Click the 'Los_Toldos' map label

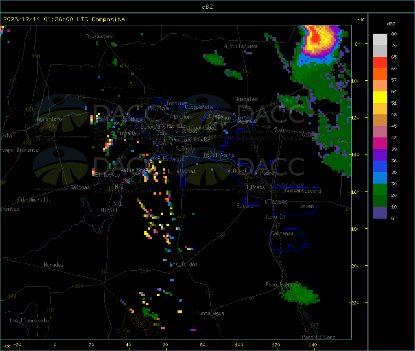point(184,264)
